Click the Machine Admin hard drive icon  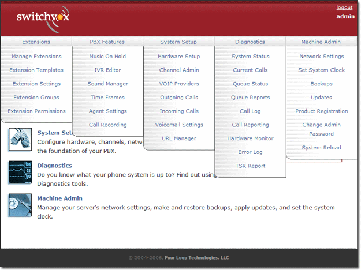[20, 205]
